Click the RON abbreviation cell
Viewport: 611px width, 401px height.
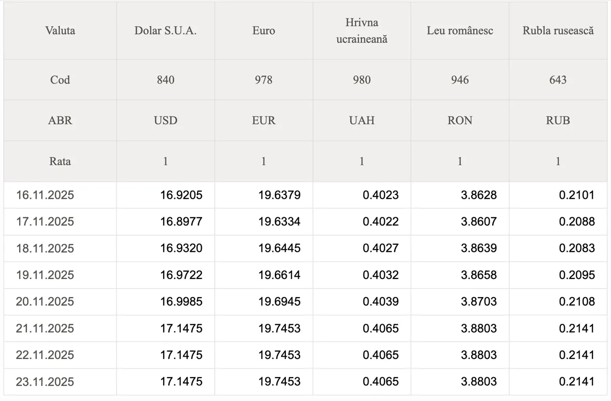[x=460, y=121]
